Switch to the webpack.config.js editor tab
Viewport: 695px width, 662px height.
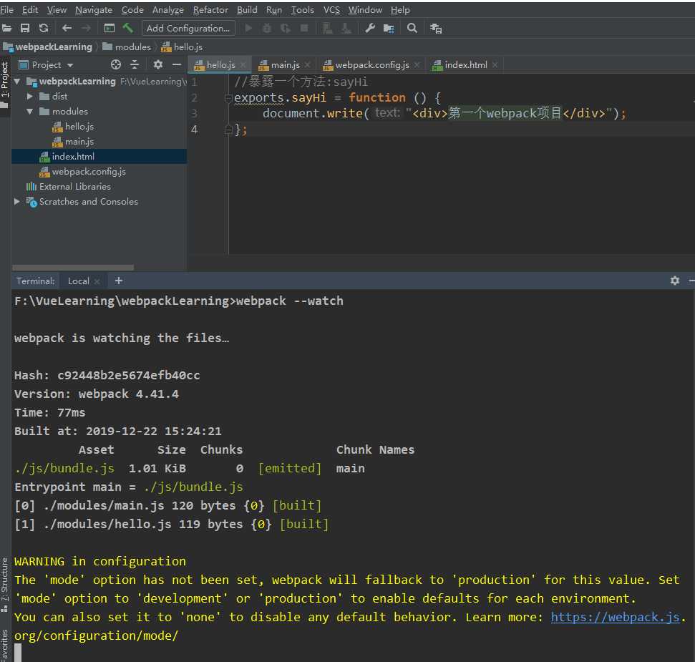pyautogui.click(x=372, y=64)
